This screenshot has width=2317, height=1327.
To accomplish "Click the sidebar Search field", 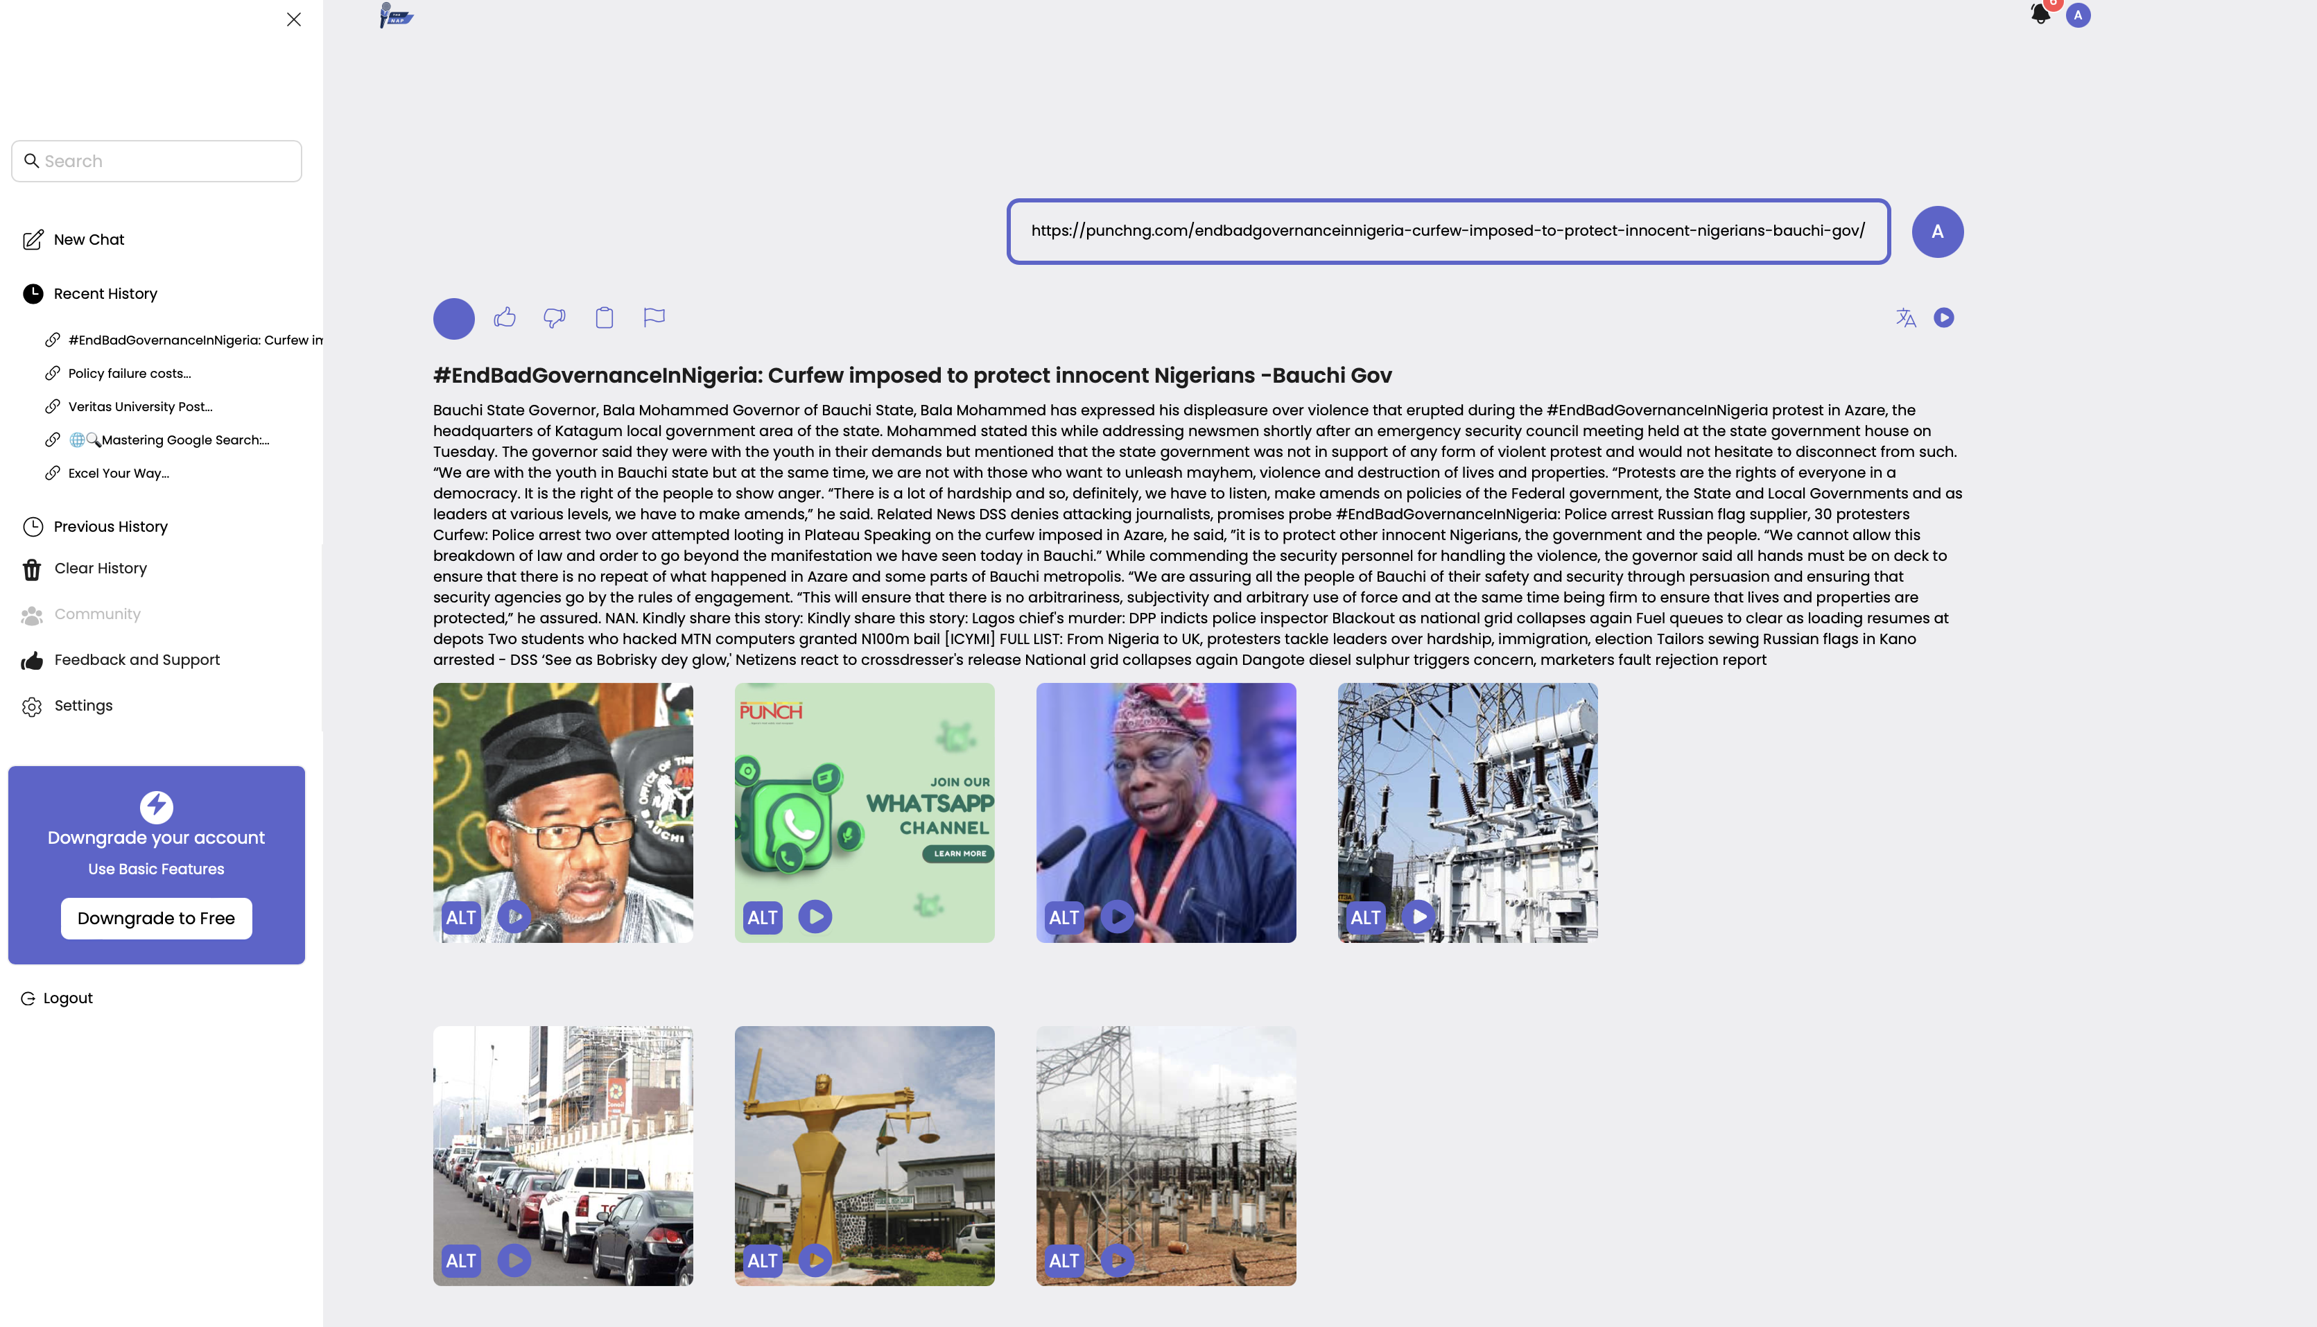I will [x=157, y=162].
